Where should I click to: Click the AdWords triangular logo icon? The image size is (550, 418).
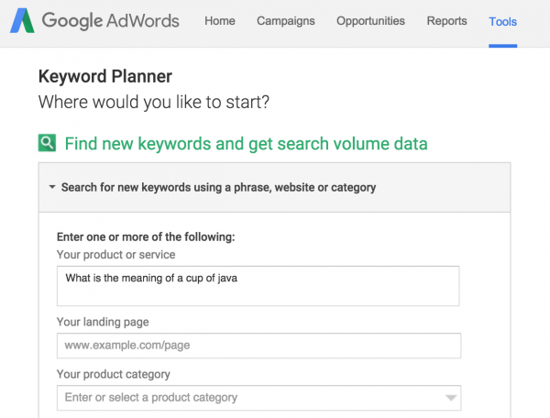point(22,21)
